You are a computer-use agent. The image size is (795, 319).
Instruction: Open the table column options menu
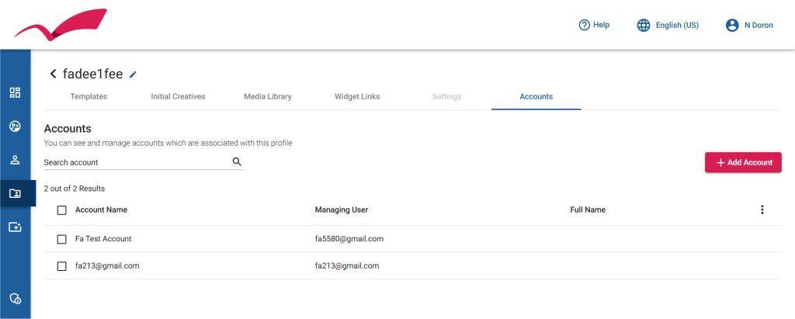(762, 210)
